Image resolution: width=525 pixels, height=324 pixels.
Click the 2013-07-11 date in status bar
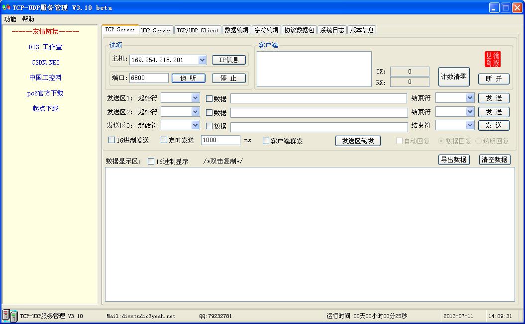click(458, 316)
